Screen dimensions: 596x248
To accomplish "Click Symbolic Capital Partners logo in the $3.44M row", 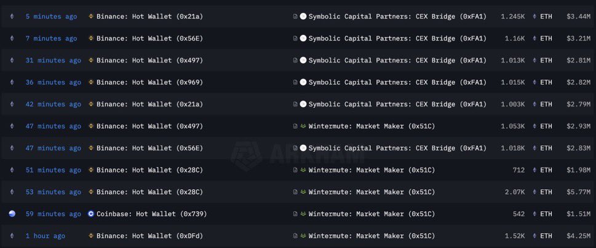I will pyautogui.click(x=303, y=17).
